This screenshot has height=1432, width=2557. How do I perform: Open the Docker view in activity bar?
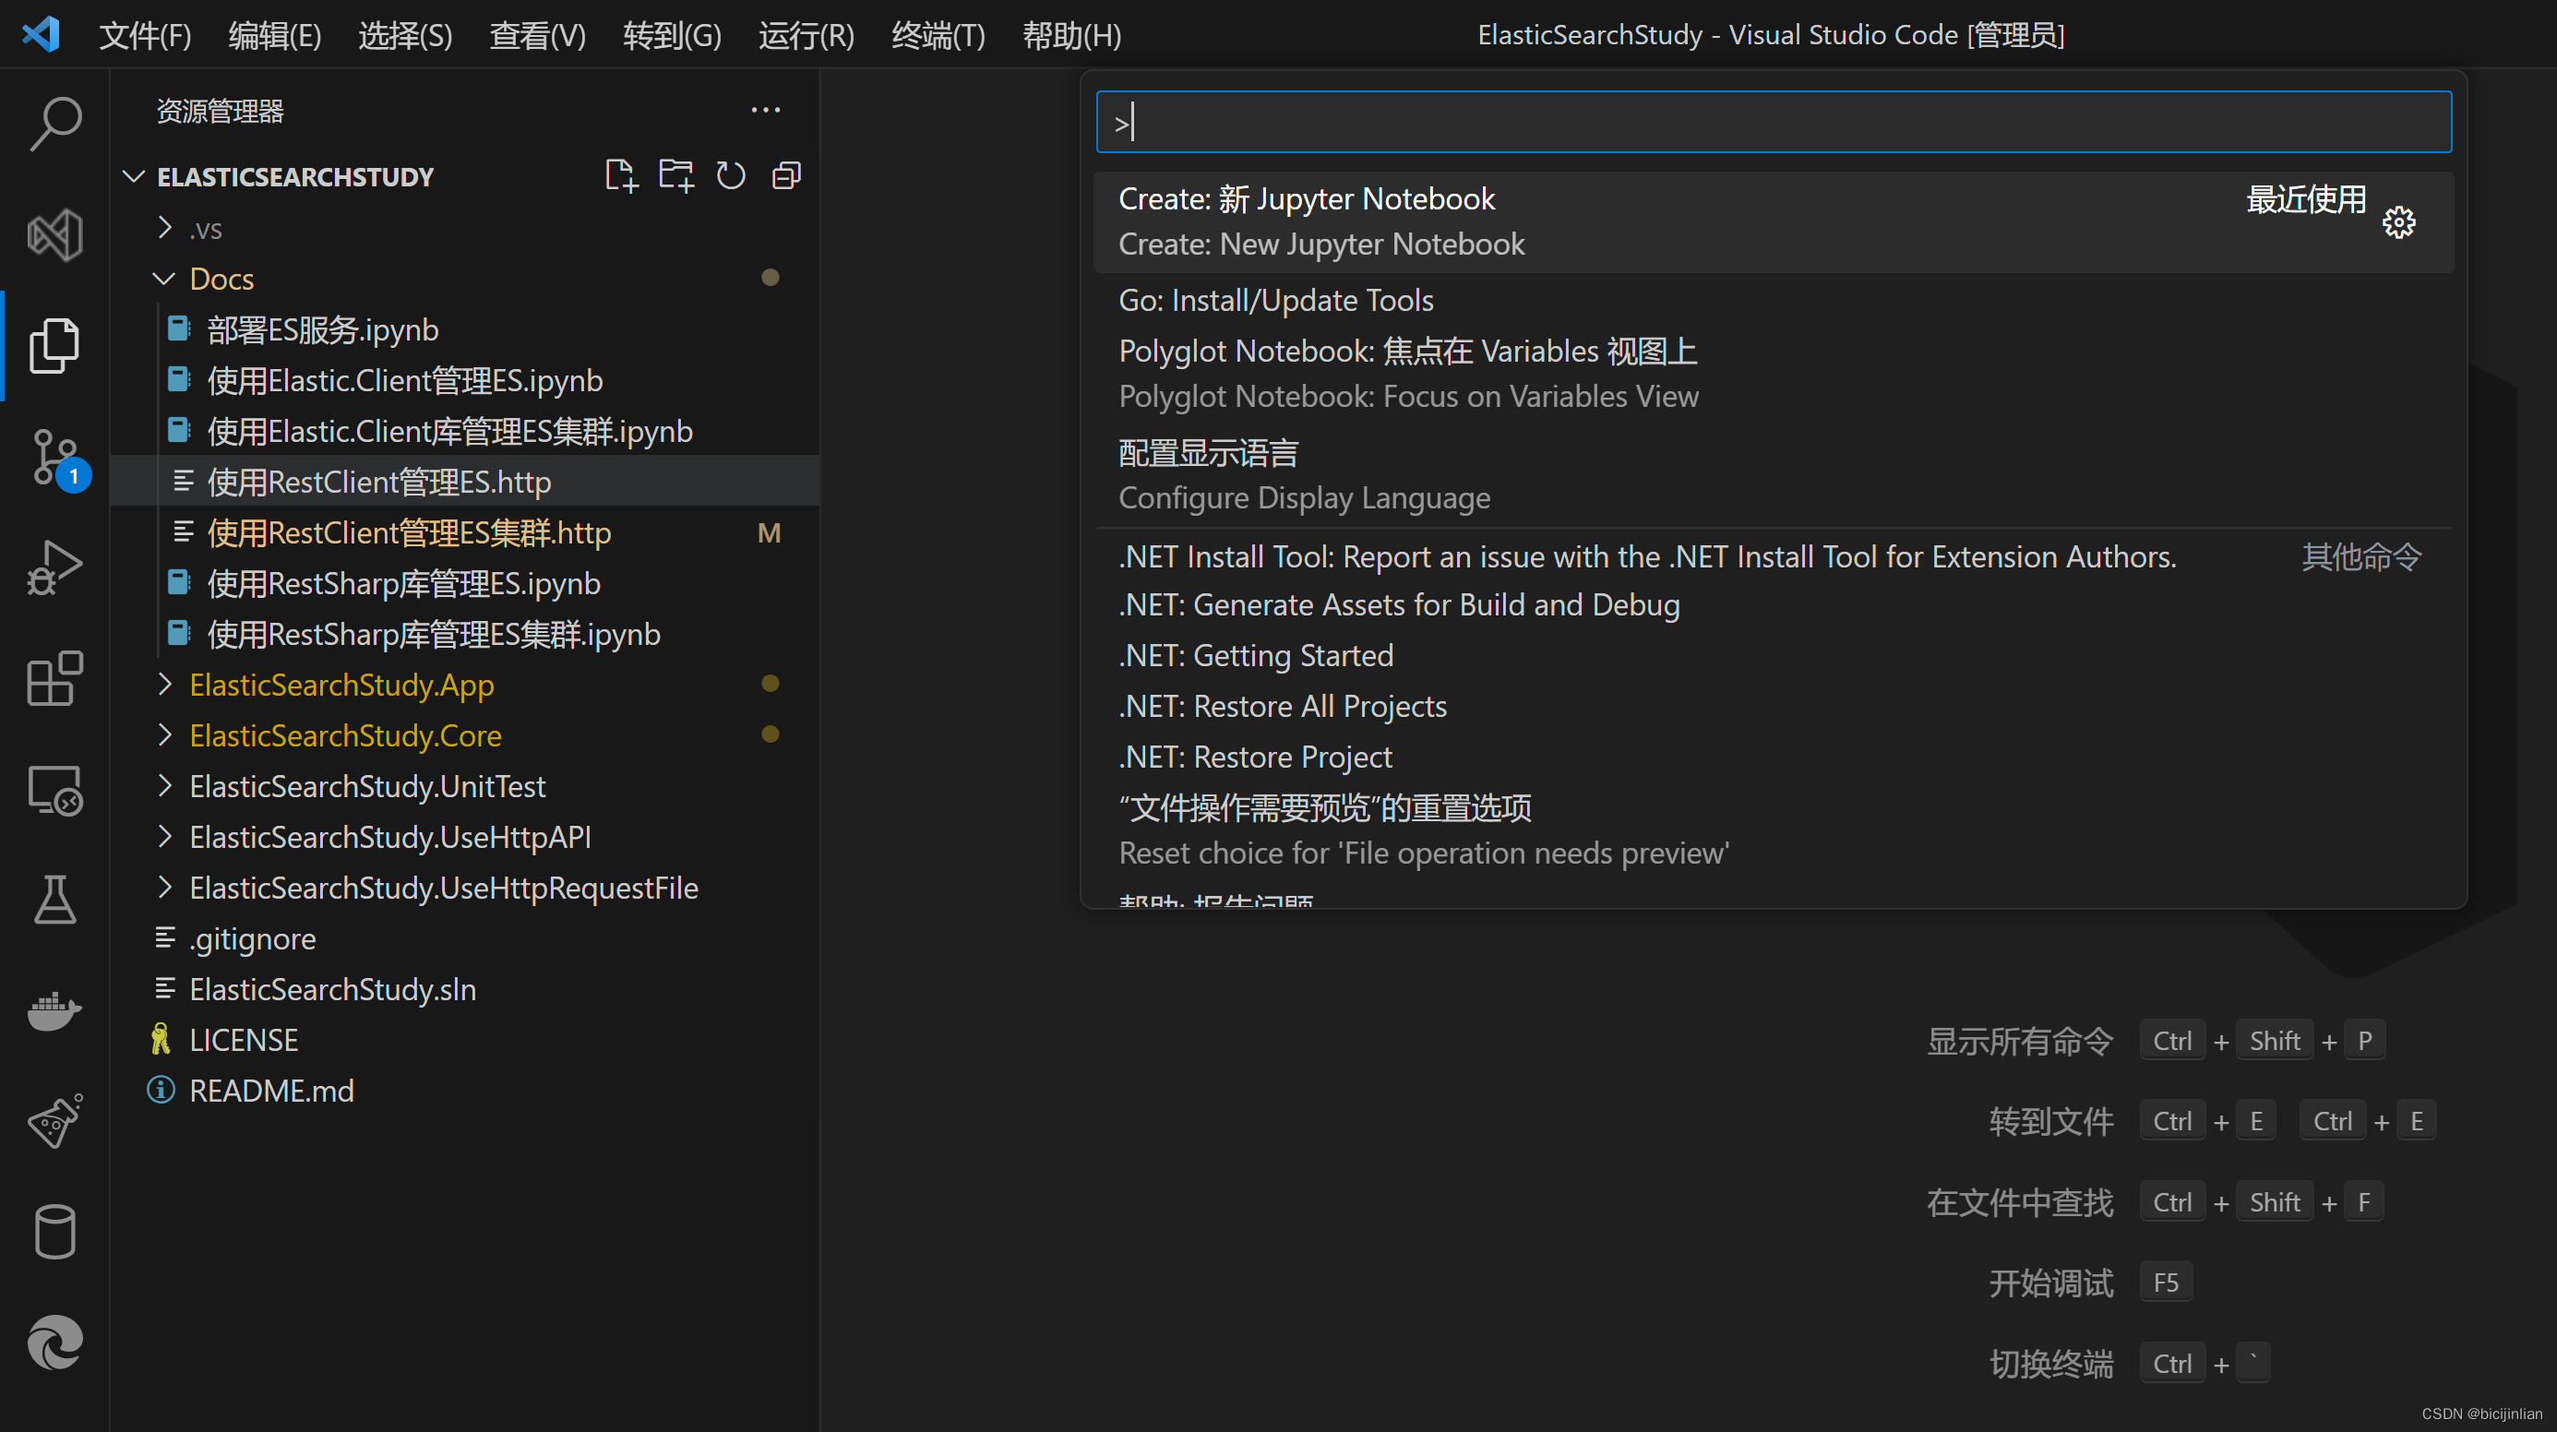54,1010
